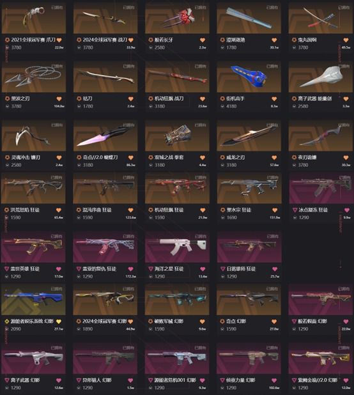Open the white 海洋之星 狂徒 rifle thumbnail
The width and height of the screenshot is (354, 395).
tap(177, 247)
